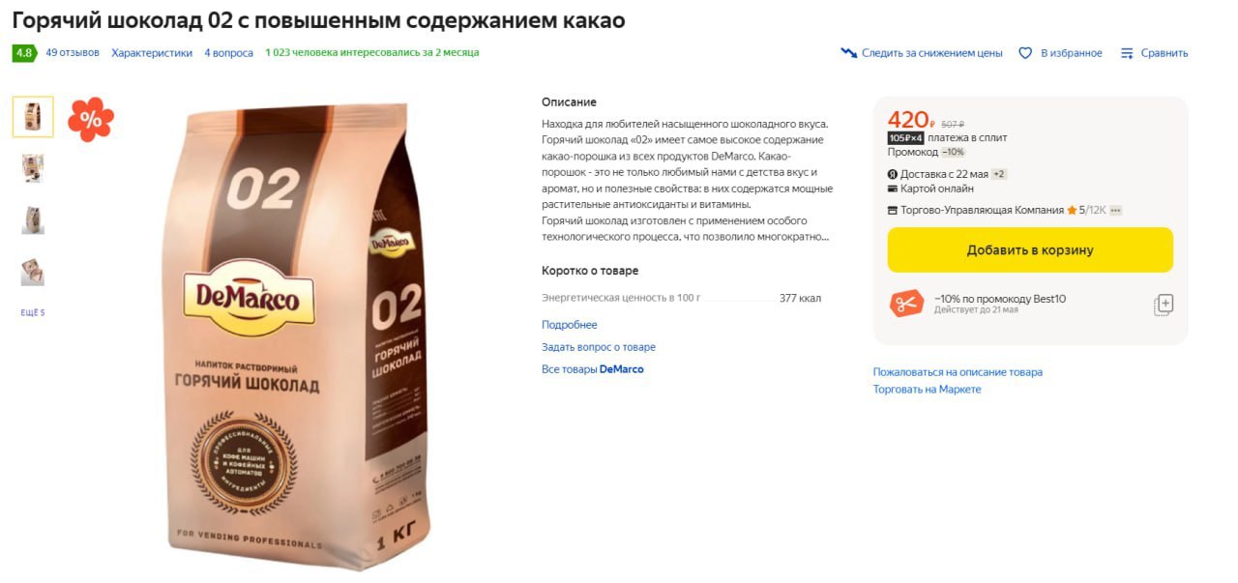Open Все товары DeMarco link
The width and height of the screenshot is (1238, 583).
point(592,369)
